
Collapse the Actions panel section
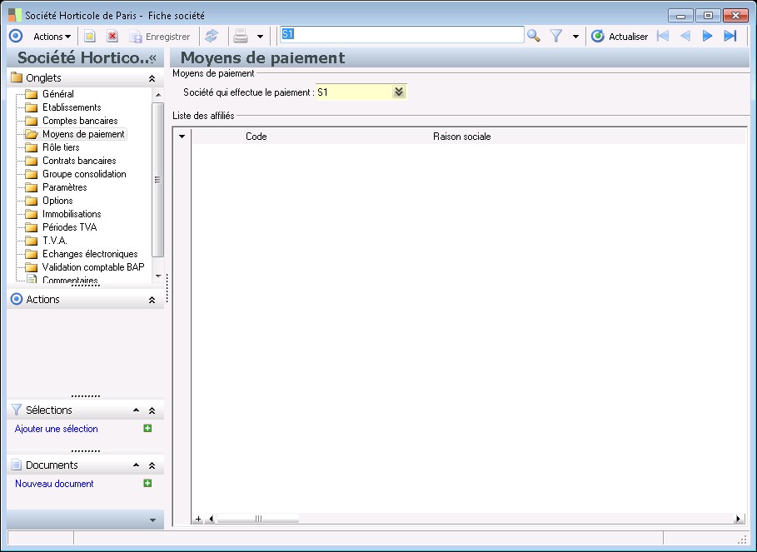click(x=152, y=300)
